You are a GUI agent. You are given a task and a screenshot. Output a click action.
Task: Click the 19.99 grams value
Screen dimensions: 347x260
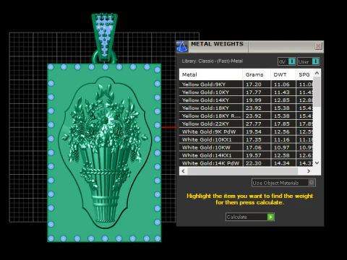(254, 100)
